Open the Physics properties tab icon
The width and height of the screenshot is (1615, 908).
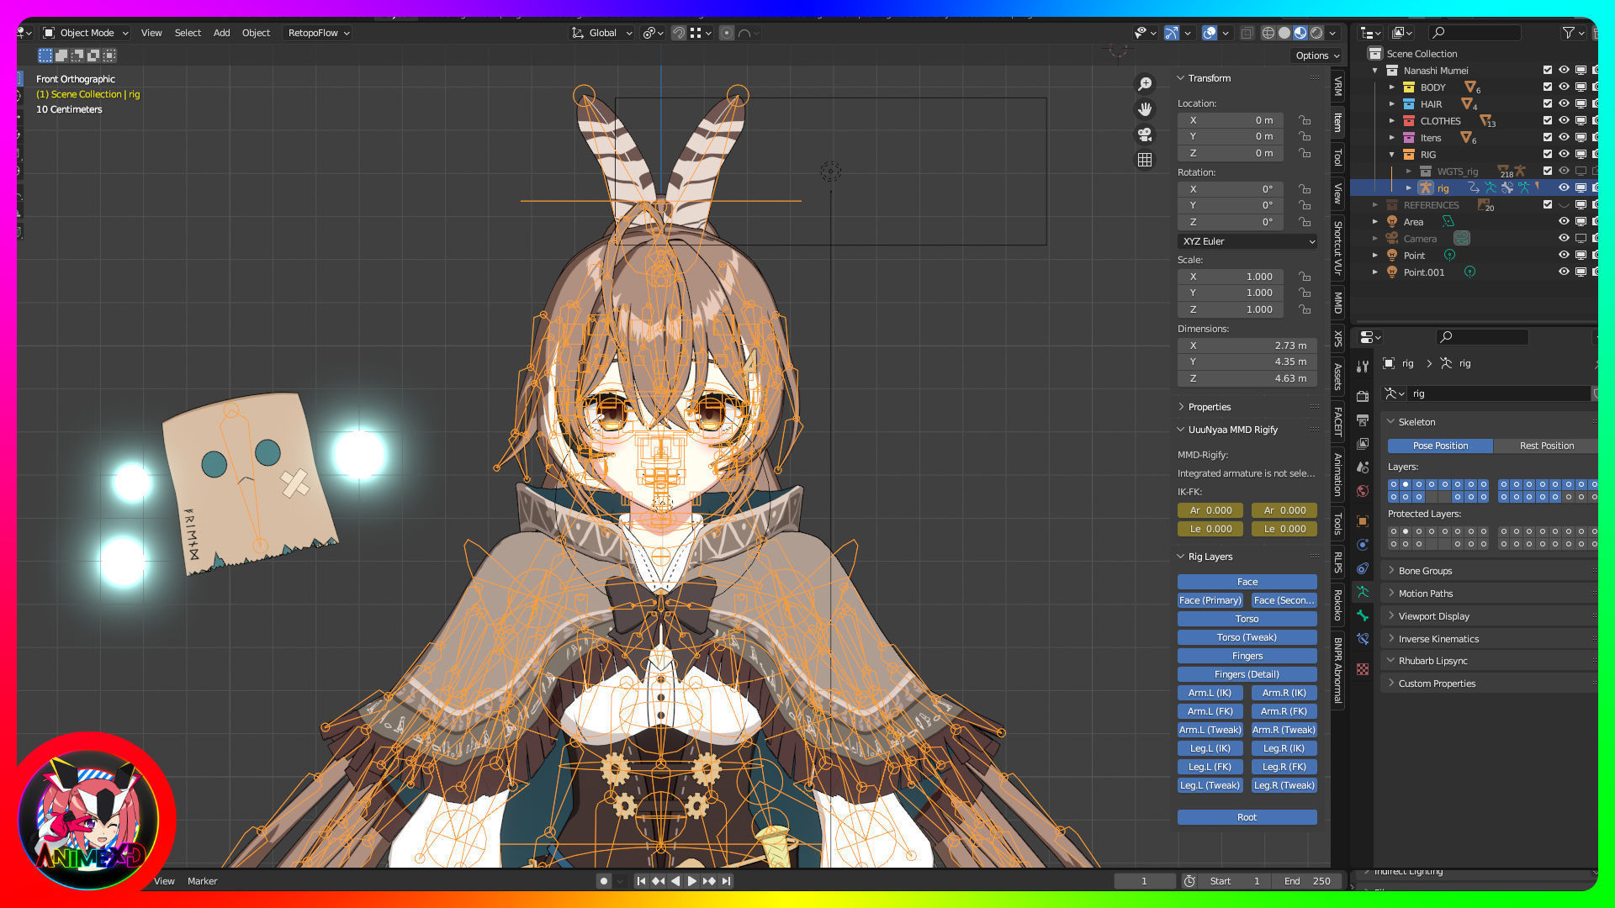point(1363,545)
